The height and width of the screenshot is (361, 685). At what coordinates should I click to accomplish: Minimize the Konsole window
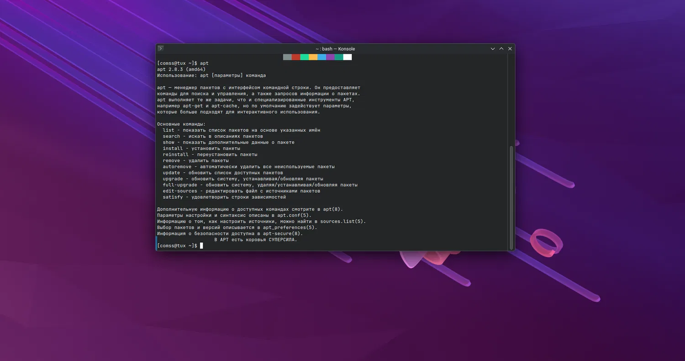(x=493, y=49)
